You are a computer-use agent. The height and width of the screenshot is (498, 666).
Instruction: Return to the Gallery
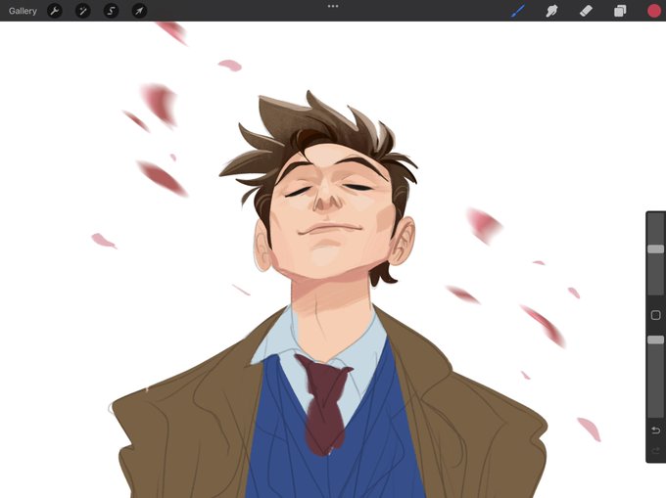[23, 11]
